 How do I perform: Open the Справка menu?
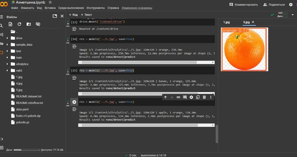pyautogui.click(x=113, y=8)
